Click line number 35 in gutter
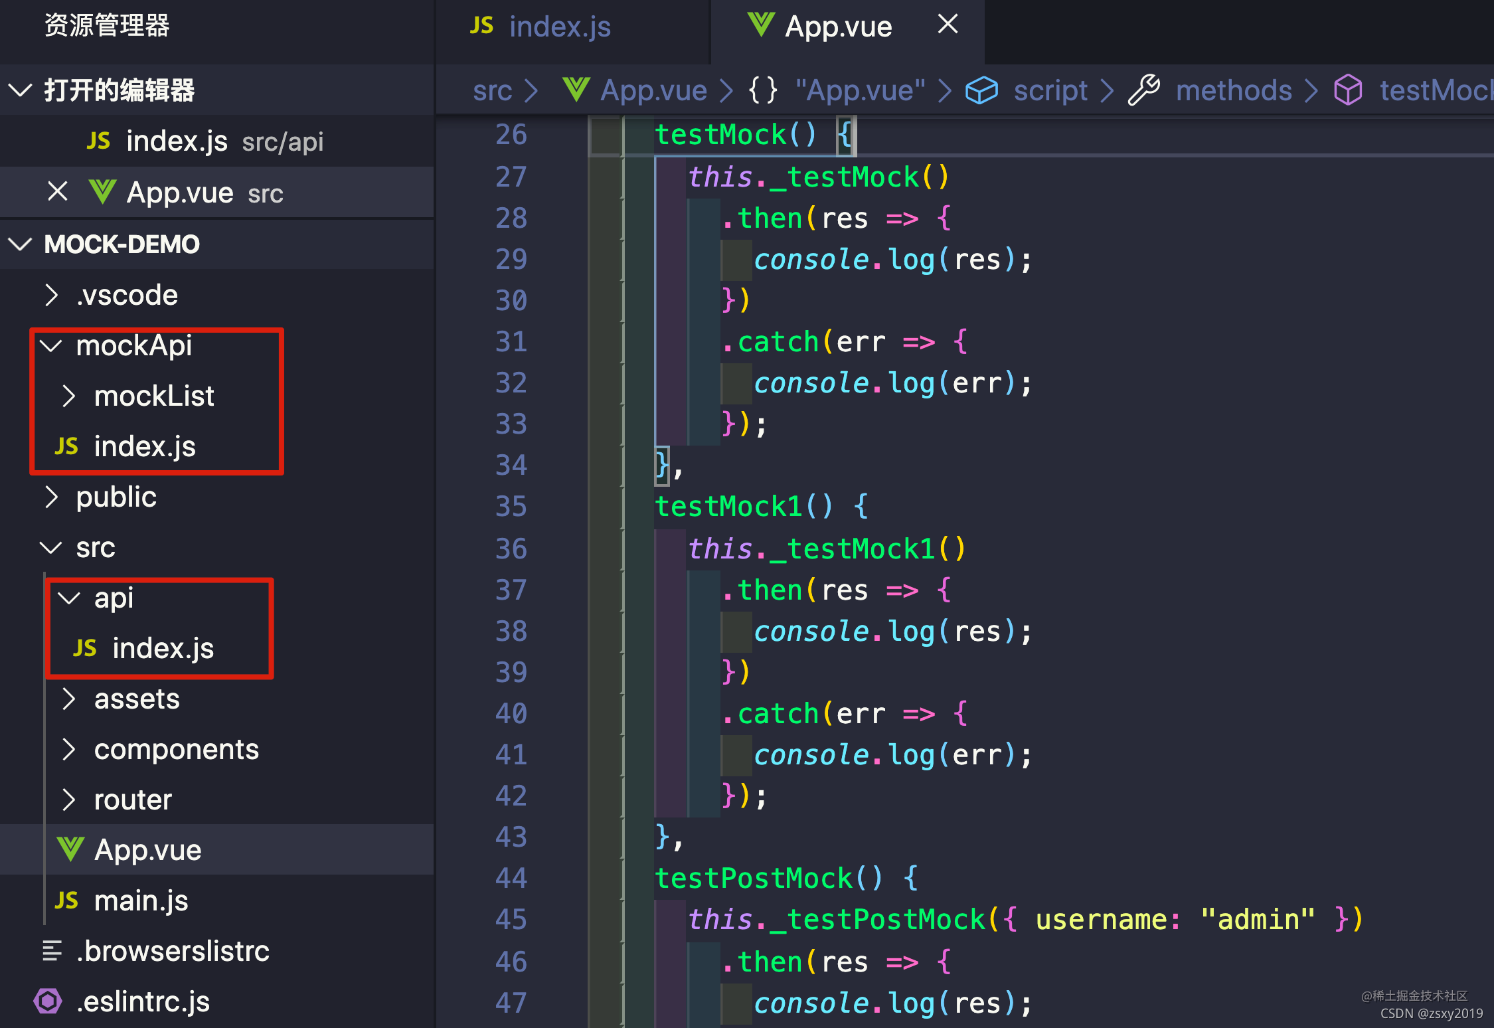Viewport: 1494px width, 1028px height. click(511, 507)
